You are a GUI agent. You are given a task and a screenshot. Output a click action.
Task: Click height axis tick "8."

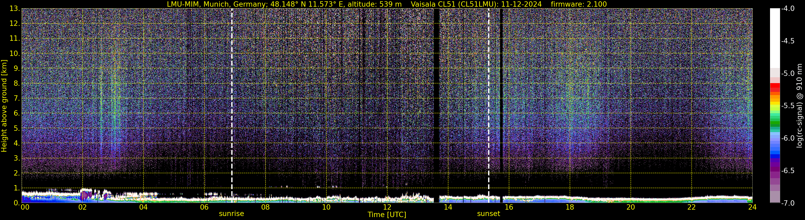point(17,84)
